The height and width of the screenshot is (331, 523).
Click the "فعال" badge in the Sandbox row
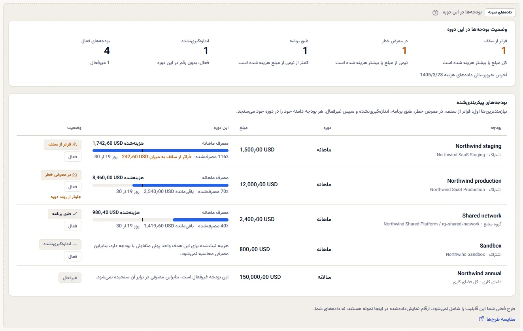[x=73, y=256]
